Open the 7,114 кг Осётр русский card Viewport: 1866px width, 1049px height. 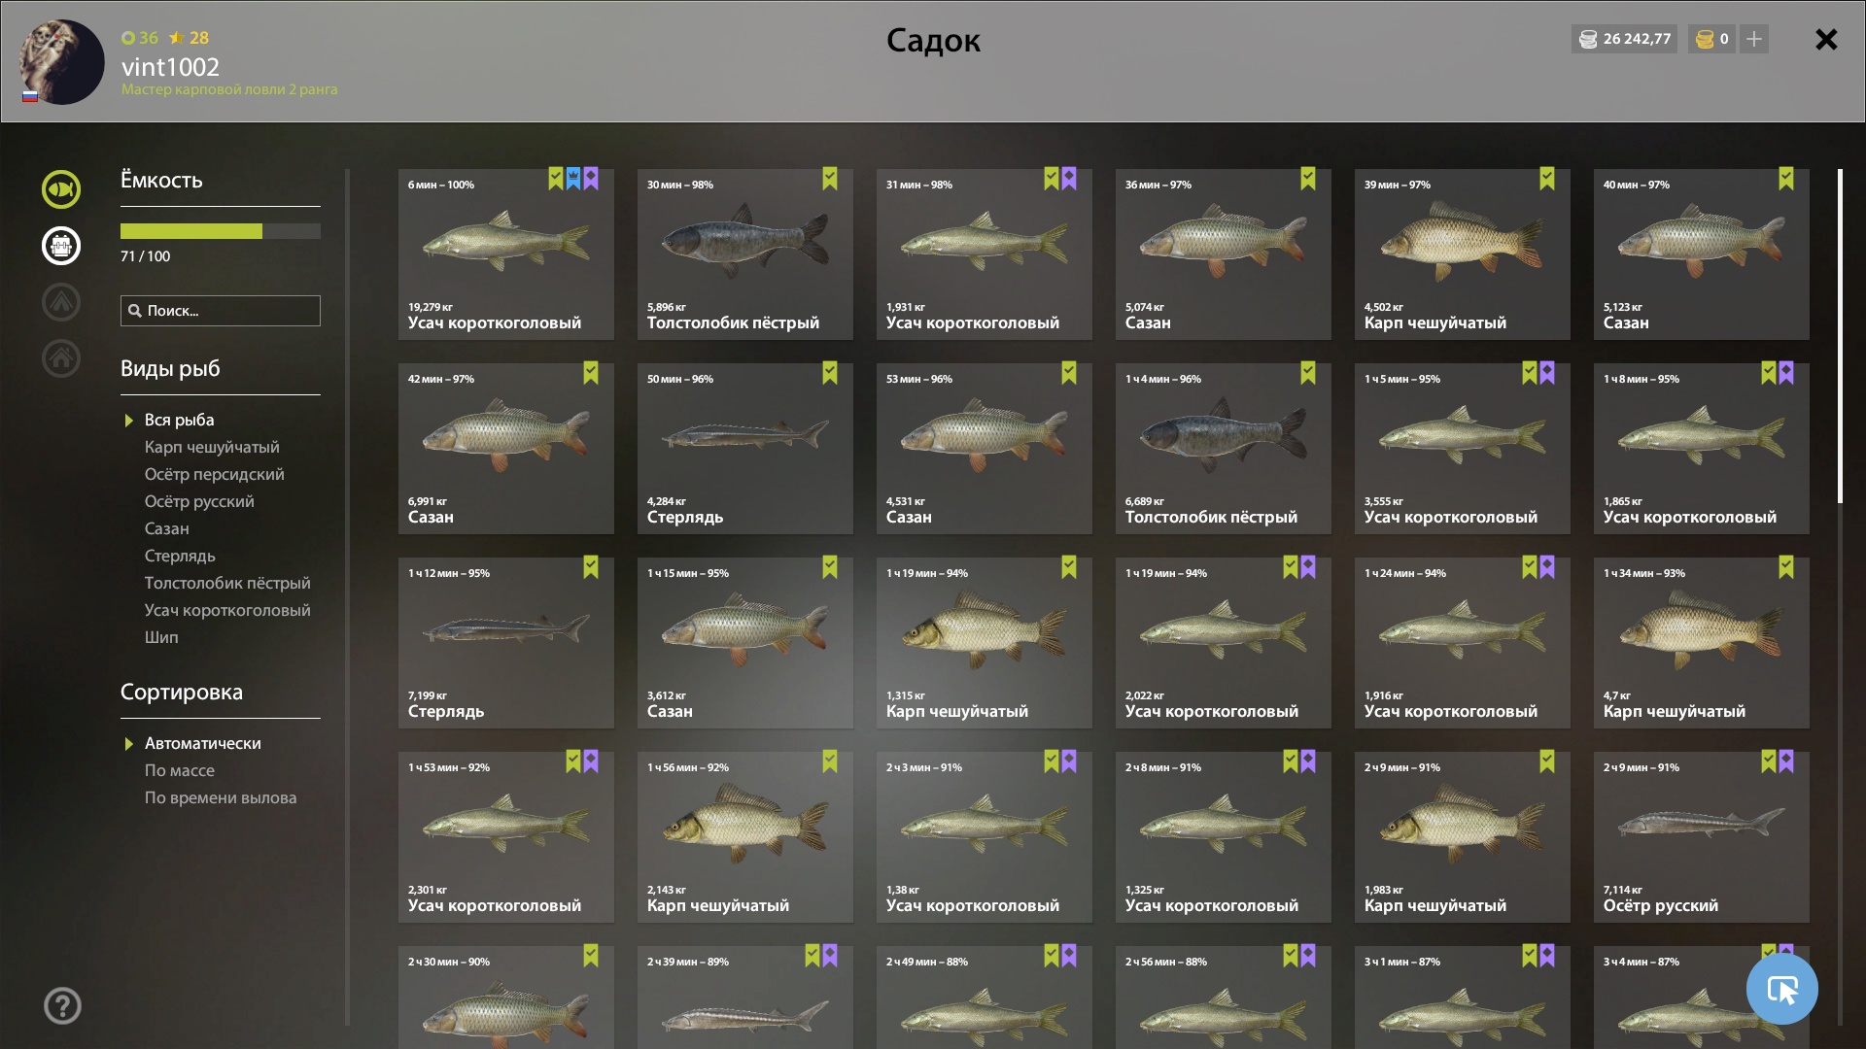(1702, 837)
